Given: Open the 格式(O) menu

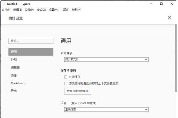Looking at the screenshot, I should coord(41,10).
